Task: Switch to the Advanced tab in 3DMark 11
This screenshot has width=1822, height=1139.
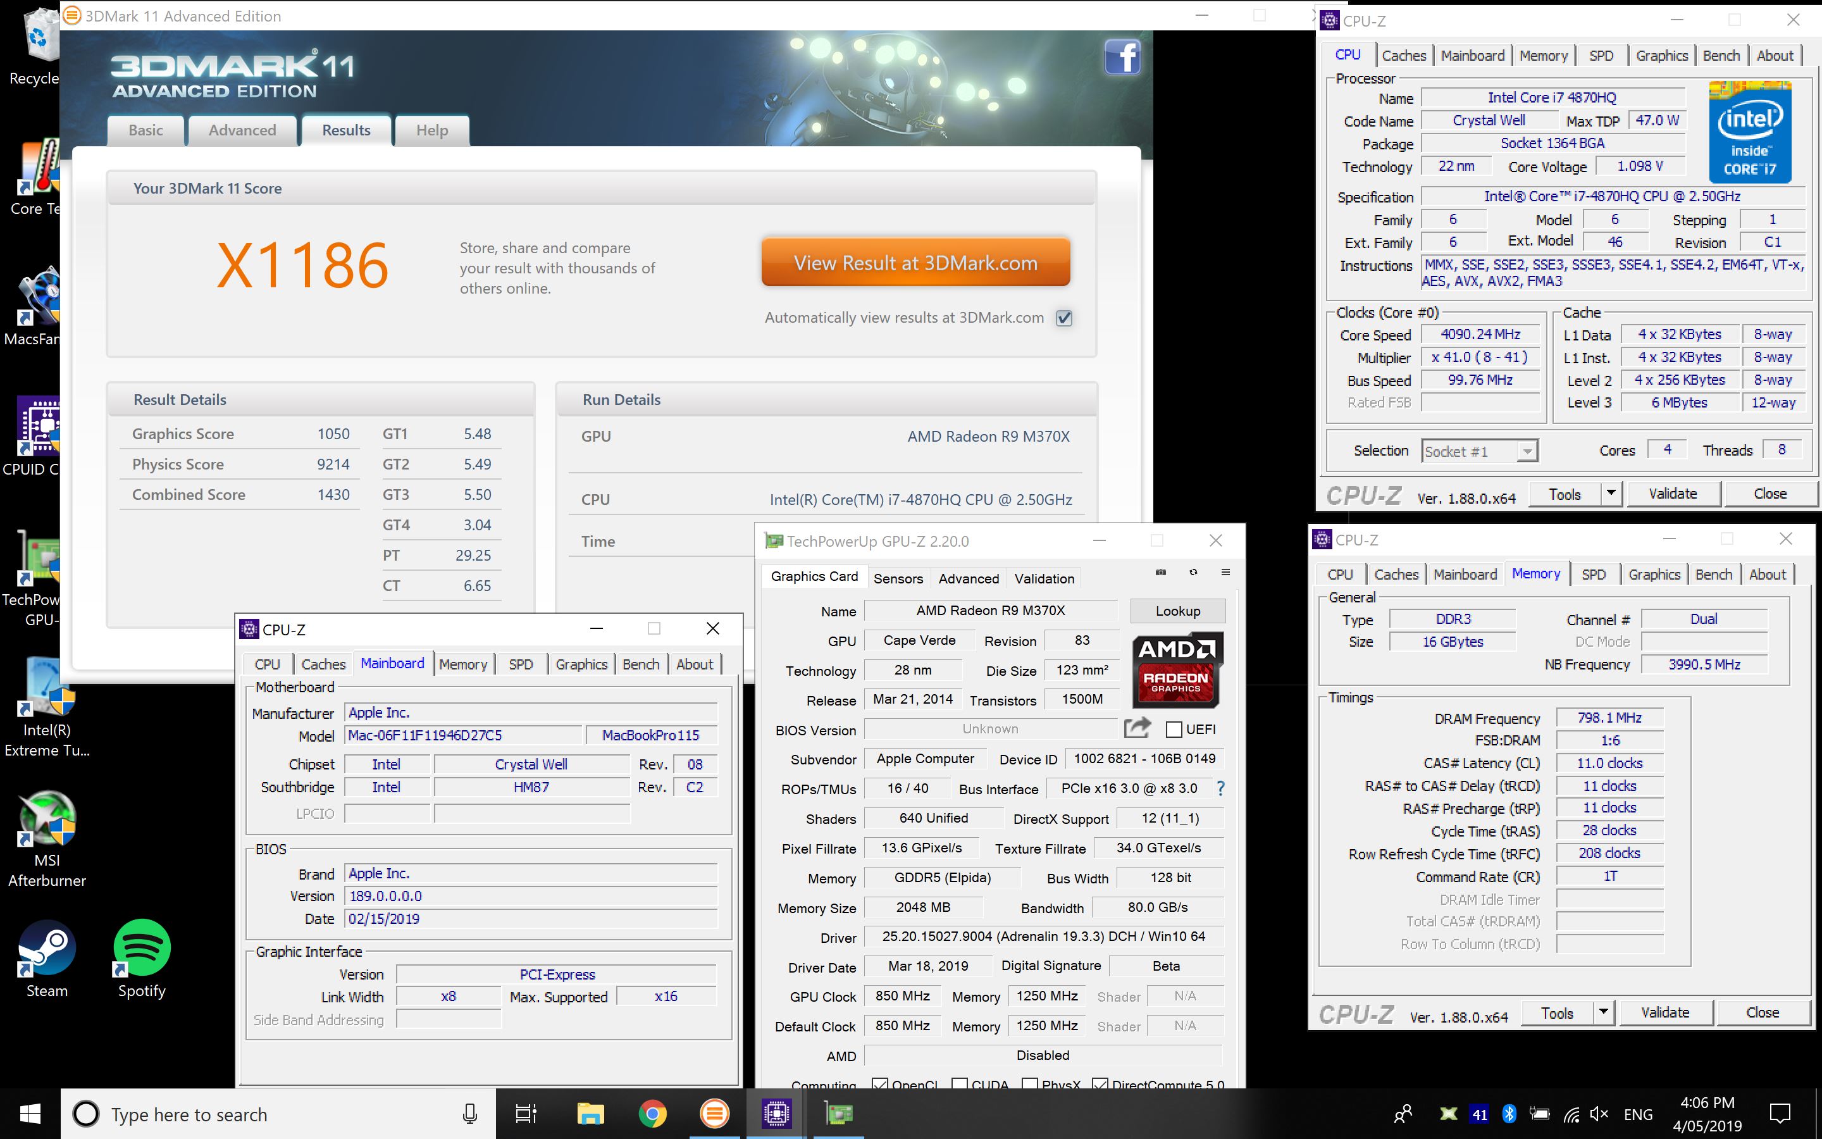Action: coord(242,130)
